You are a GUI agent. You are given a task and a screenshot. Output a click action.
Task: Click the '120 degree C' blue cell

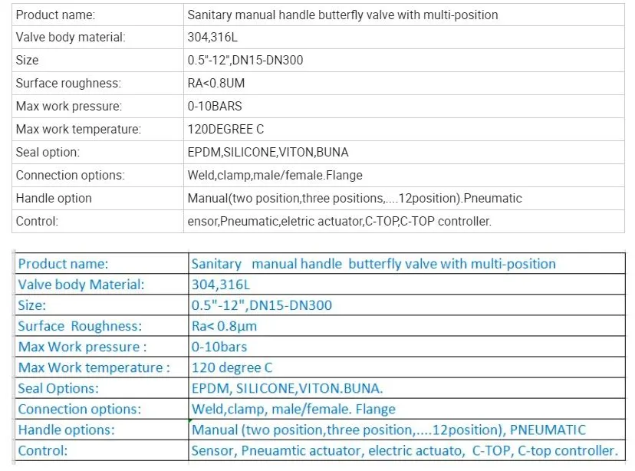[406, 367]
